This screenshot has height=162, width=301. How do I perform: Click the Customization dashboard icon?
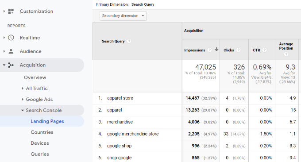pos(11,12)
